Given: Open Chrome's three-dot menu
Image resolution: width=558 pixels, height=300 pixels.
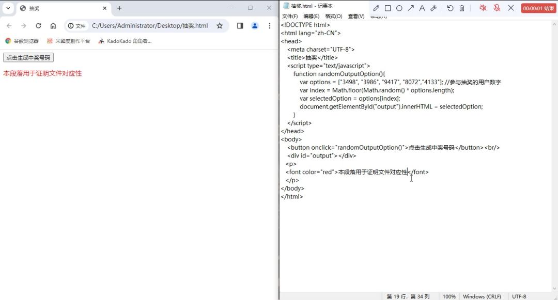Looking at the screenshot, I should [x=269, y=26].
